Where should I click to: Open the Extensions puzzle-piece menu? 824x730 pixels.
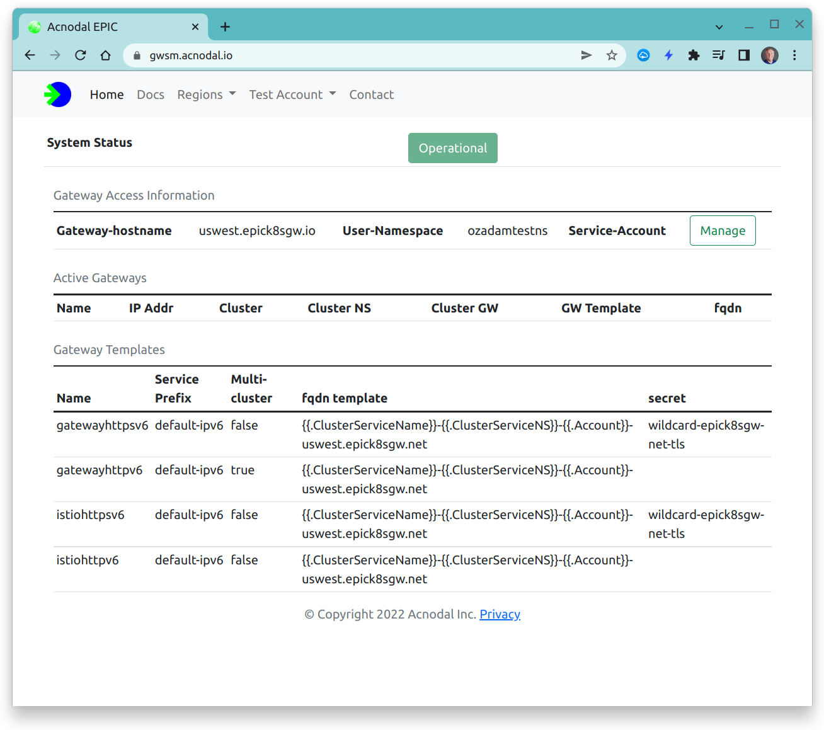(694, 55)
